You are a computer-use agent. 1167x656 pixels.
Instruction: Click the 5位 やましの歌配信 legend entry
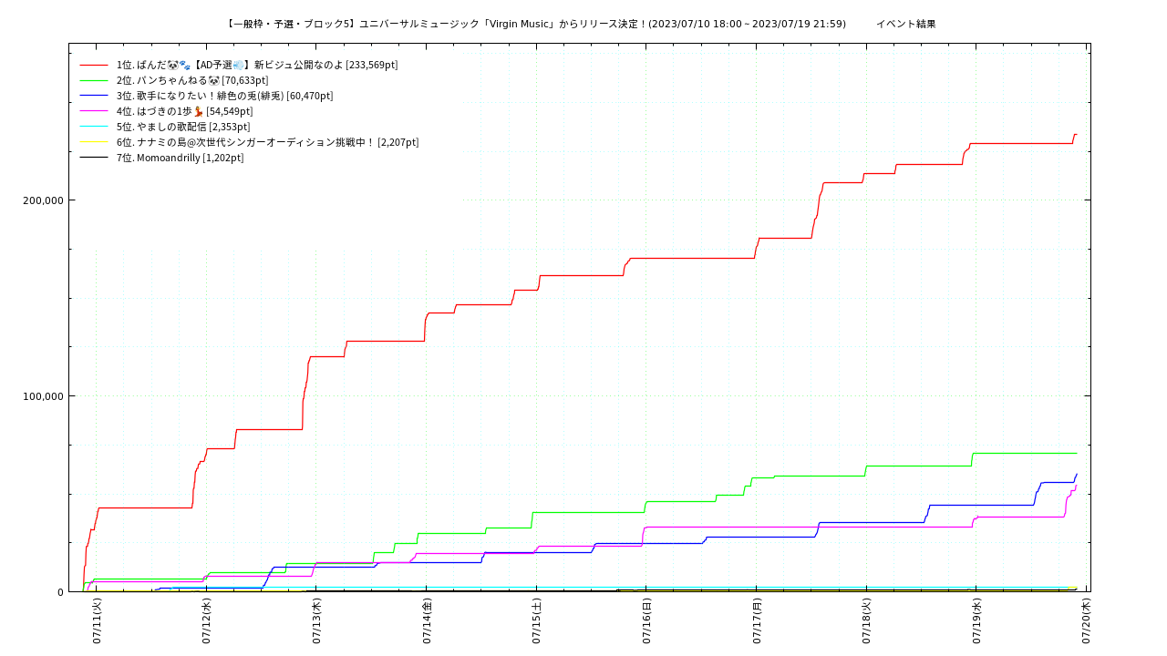coord(183,127)
